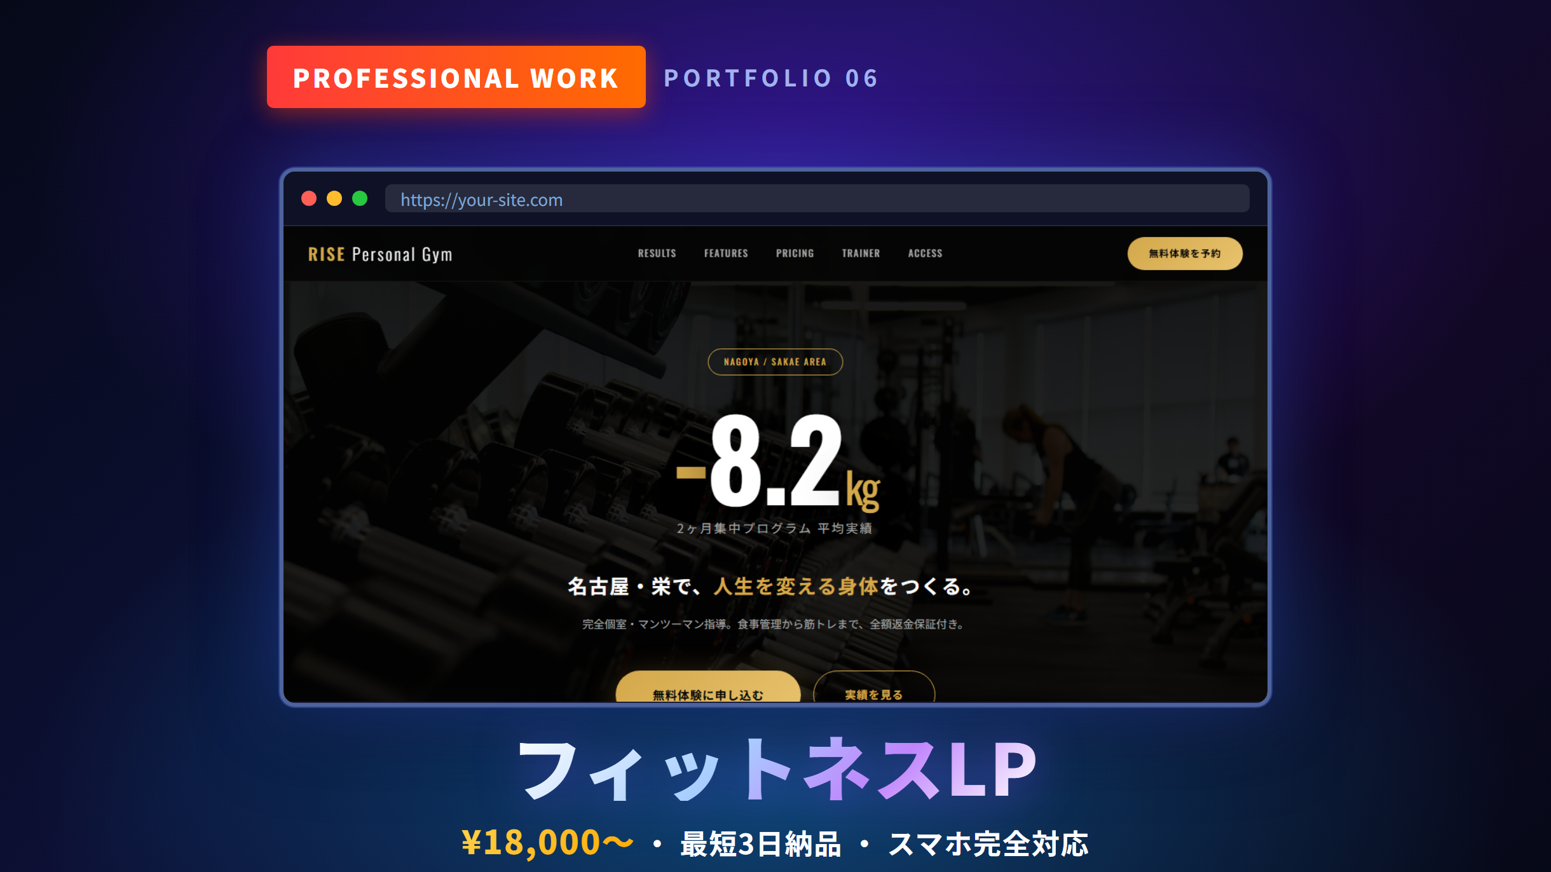Open the FEATURES navigation item

point(726,253)
